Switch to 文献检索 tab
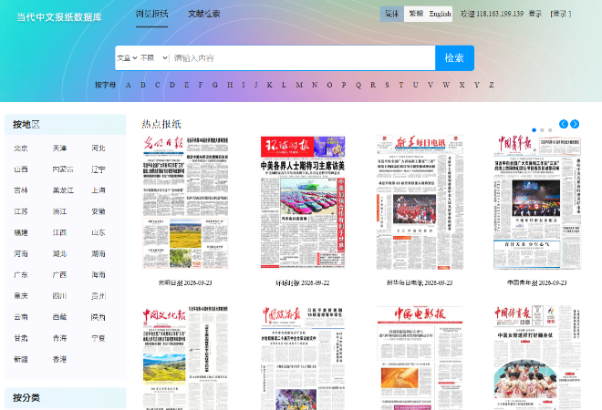Viewport: 602px width, 410px height. [x=204, y=14]
